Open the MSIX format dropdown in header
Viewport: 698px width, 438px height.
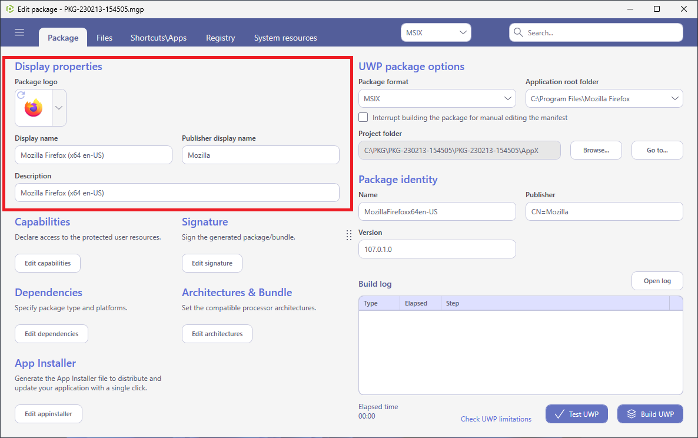pos(436,32)
